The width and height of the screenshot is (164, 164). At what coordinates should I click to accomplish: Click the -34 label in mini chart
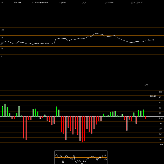click(106, 159)
